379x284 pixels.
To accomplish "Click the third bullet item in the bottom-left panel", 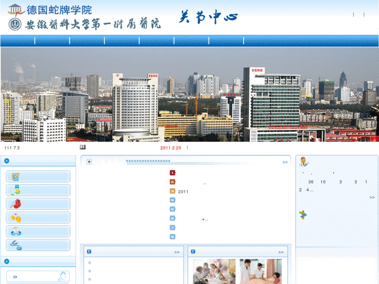I will tap(90, 279).
